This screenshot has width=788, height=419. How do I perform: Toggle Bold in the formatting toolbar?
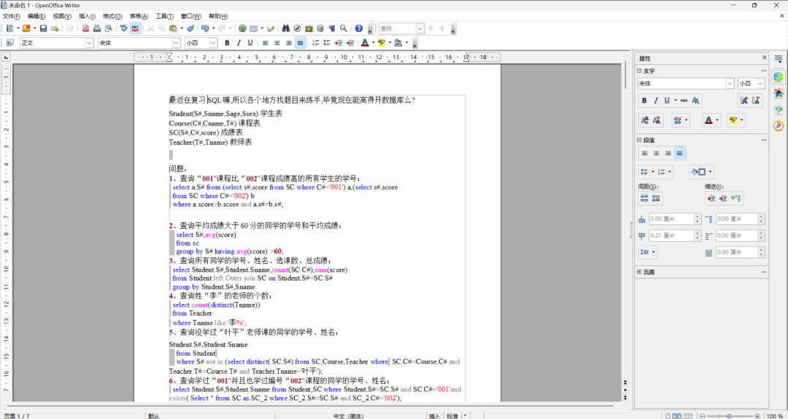(x=227, y=43)
